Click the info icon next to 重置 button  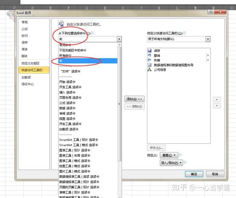(x=180, y=155)
